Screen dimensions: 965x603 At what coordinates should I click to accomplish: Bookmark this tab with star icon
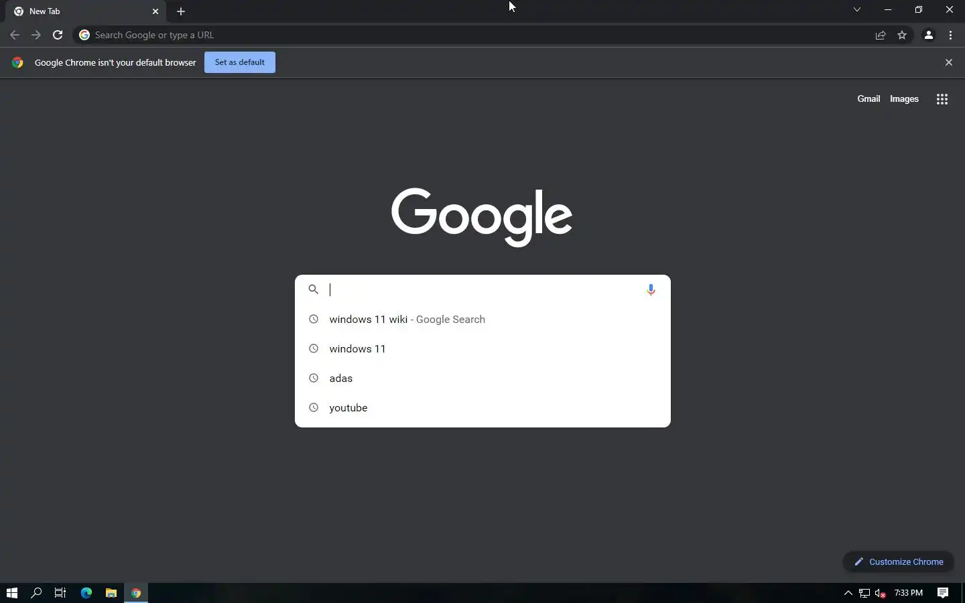point(902,35)
